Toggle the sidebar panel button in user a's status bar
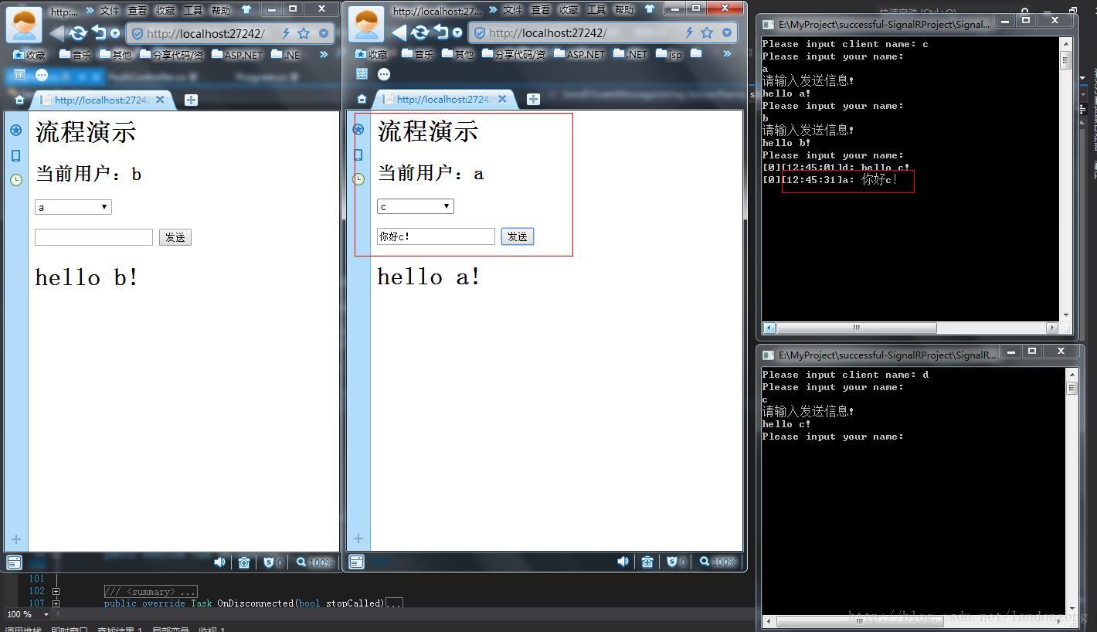Viewport: 1097px width, 632px height. [x=356, y=562]
